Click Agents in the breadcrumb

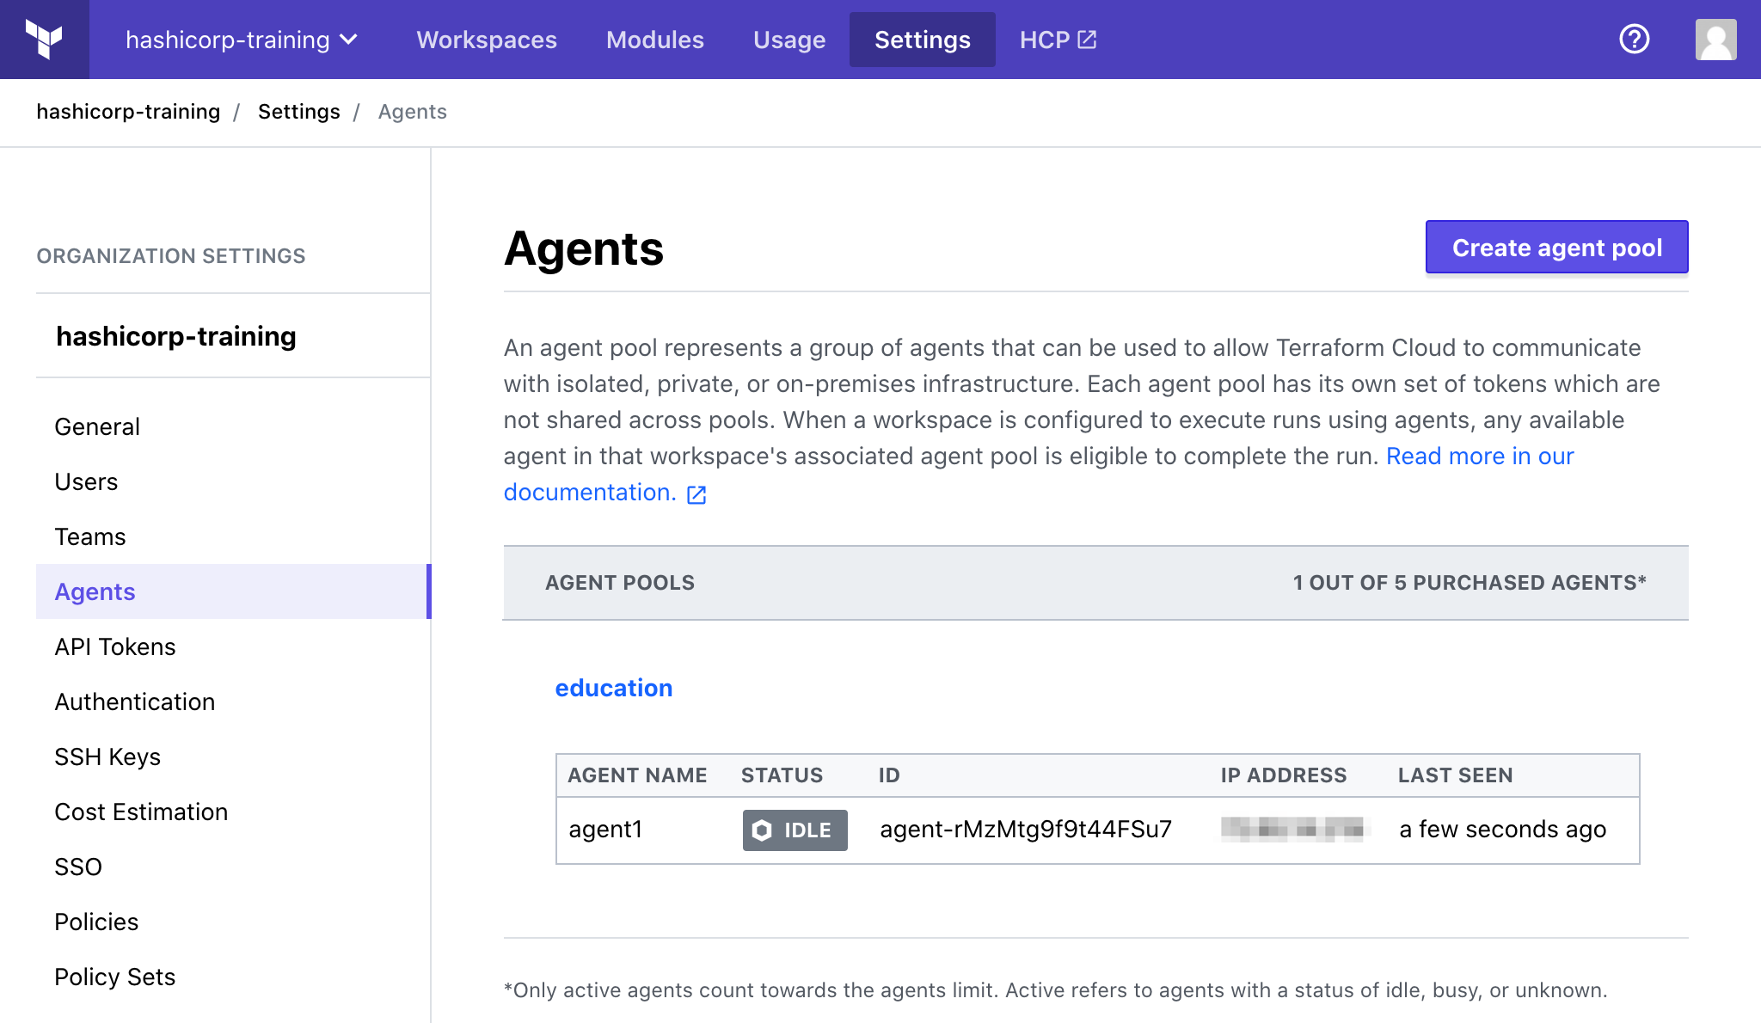click(x=412, y=112)
